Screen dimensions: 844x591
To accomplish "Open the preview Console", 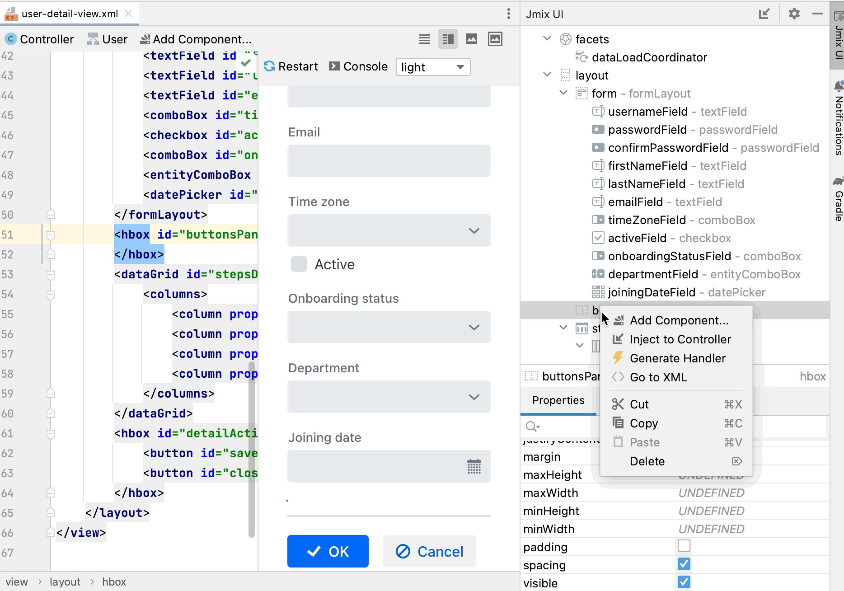I will tap(358, 66).
